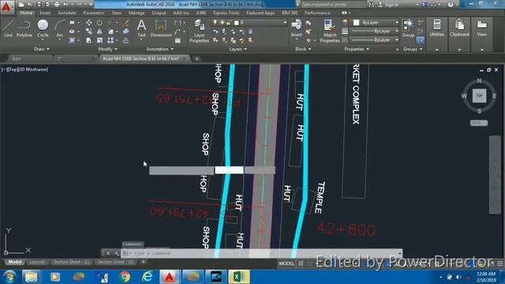This screenshot has width=505, height=284.
Task: Click the Offset tool in Modify panel
Action: click(x=126, y=40)
